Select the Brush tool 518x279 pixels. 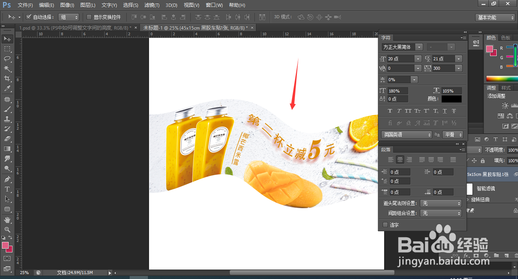pos(7,109)
